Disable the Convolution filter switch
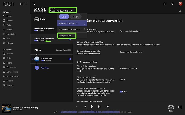 tap(43, 61)
